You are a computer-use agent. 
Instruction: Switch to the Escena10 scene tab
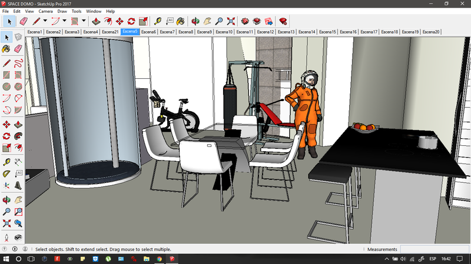tap(224, 32)
